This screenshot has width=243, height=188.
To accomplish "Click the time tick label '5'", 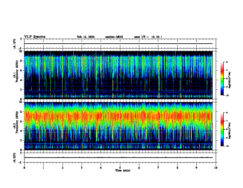I will [x=120, y=168].
